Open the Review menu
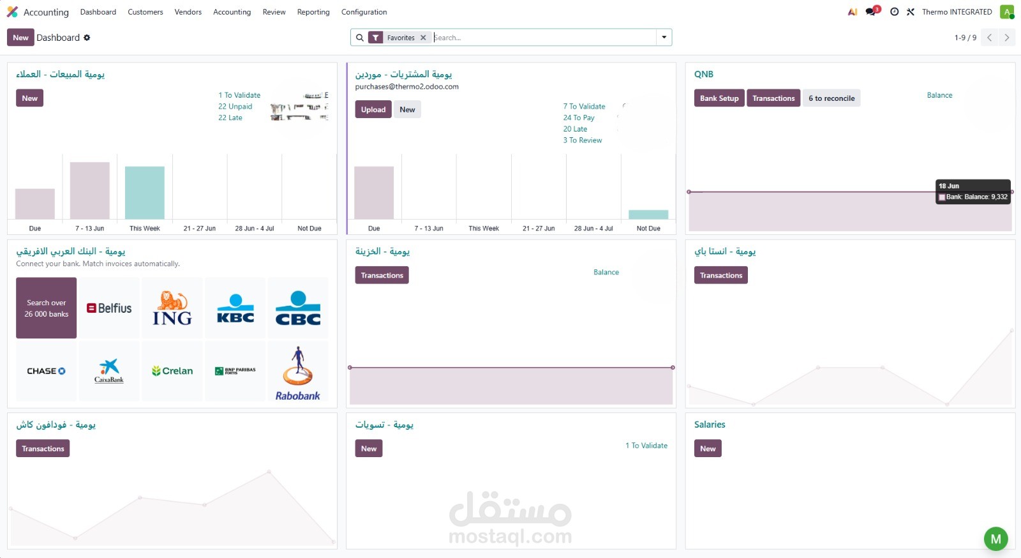The image size is (1021, 558). (274, 12)
